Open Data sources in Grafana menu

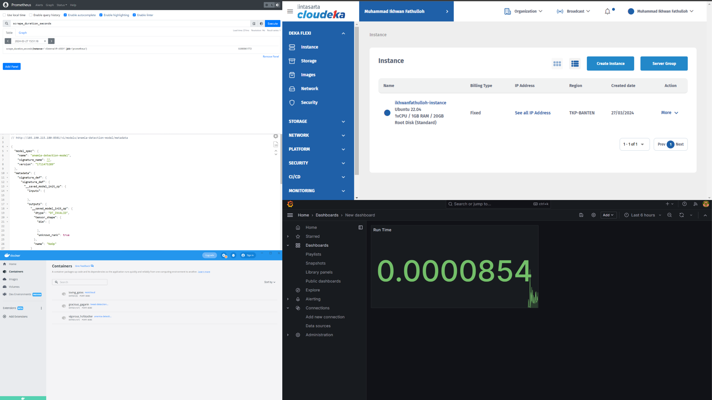pyautogui.click(x=318, y=326)
